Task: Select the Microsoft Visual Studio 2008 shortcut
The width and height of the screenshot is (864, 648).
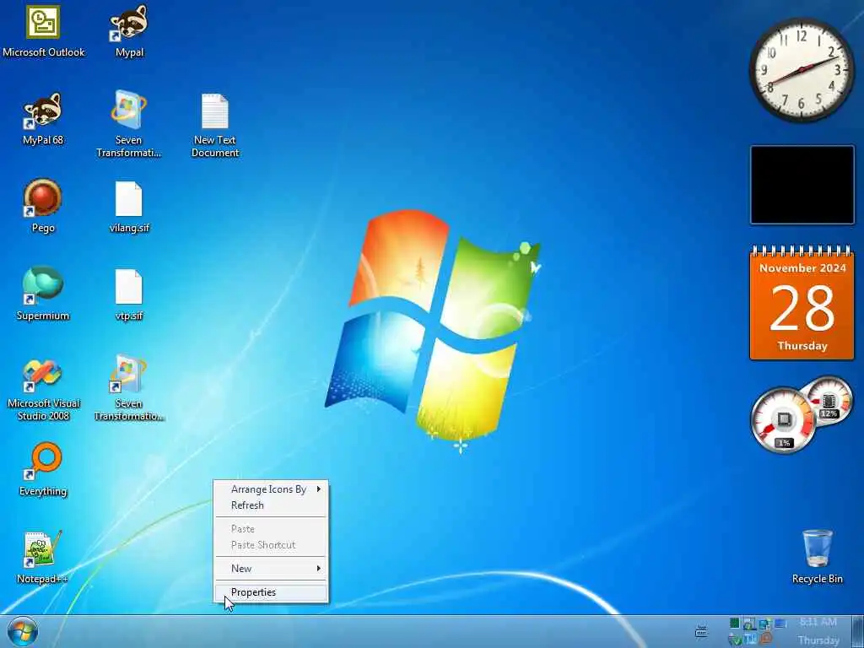Action: coord(43,390)
